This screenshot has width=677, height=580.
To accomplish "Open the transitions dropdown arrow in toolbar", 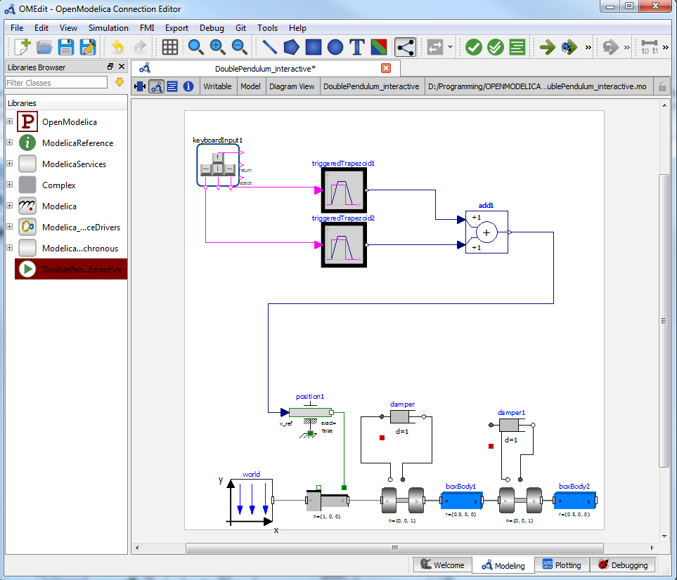I will (450, 48).
